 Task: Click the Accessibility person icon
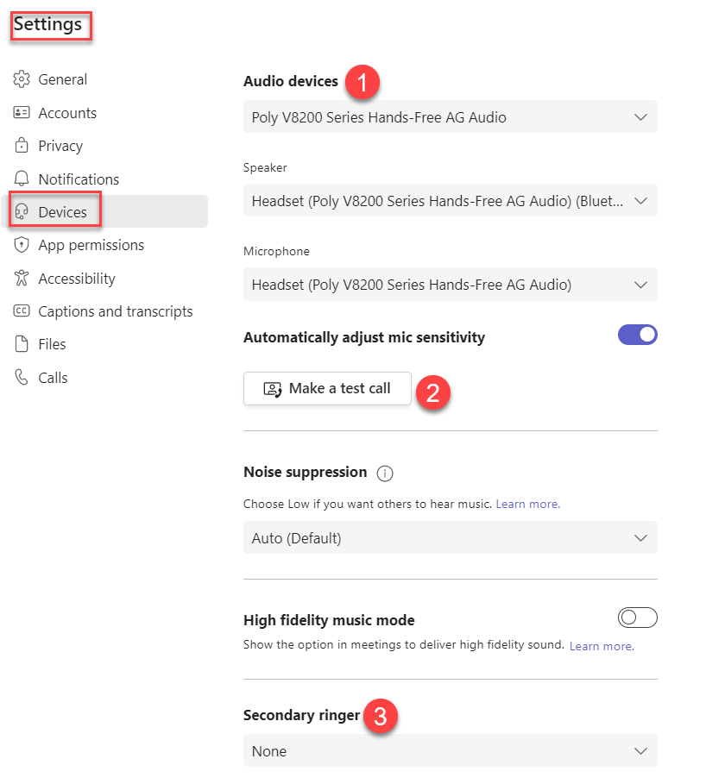pos(21,278)
